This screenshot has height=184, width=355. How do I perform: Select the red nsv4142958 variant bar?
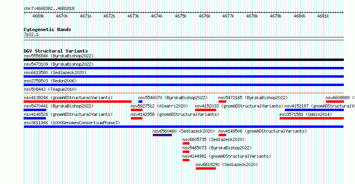[x=136, y=118]
